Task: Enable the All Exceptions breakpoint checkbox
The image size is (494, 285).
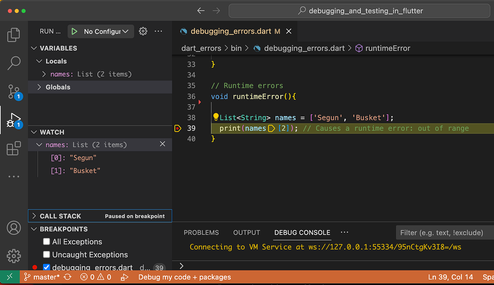Action: [x=47, y=242]
